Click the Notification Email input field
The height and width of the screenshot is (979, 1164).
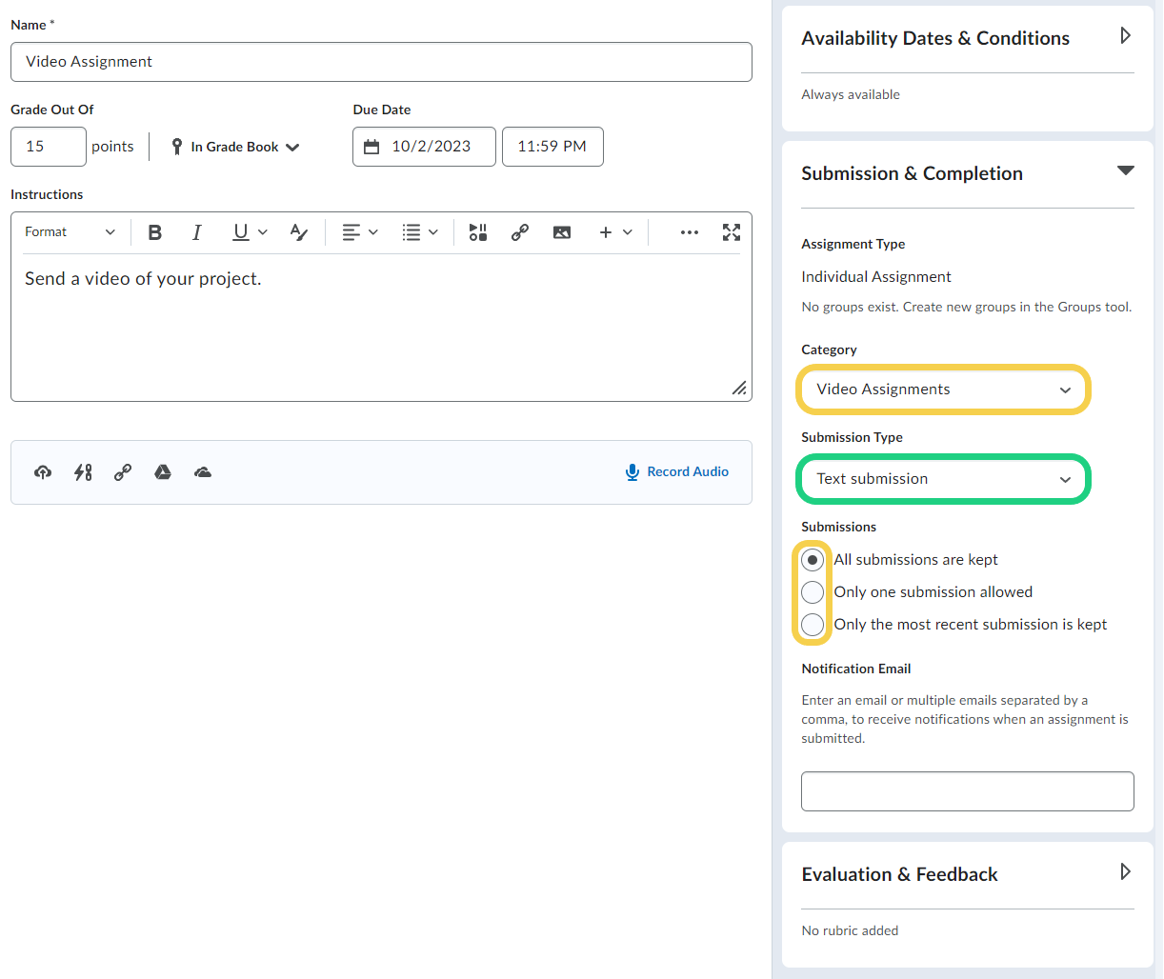click(967, 791)
